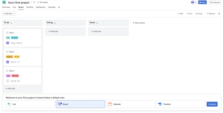The width and height of the screenshot is (223, 113).
Task: Open the Dashboard tab
Action: click(x=41, y=7)
